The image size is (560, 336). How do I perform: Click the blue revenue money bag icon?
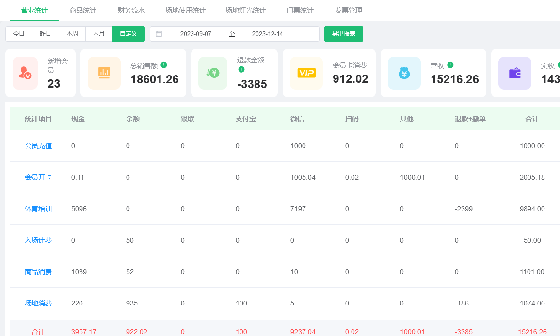(404, 73)
